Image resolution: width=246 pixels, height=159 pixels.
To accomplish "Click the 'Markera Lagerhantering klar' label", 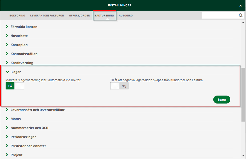I will [x=43, y=80].
